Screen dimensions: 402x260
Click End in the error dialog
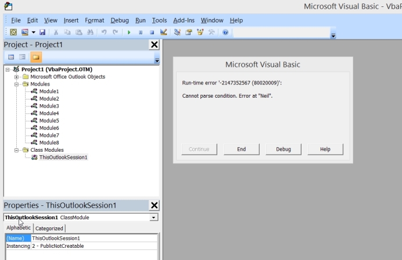[x=242, y=149]
